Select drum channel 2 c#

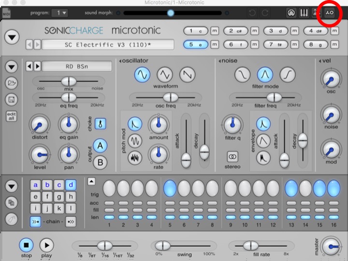coord(236,31)
